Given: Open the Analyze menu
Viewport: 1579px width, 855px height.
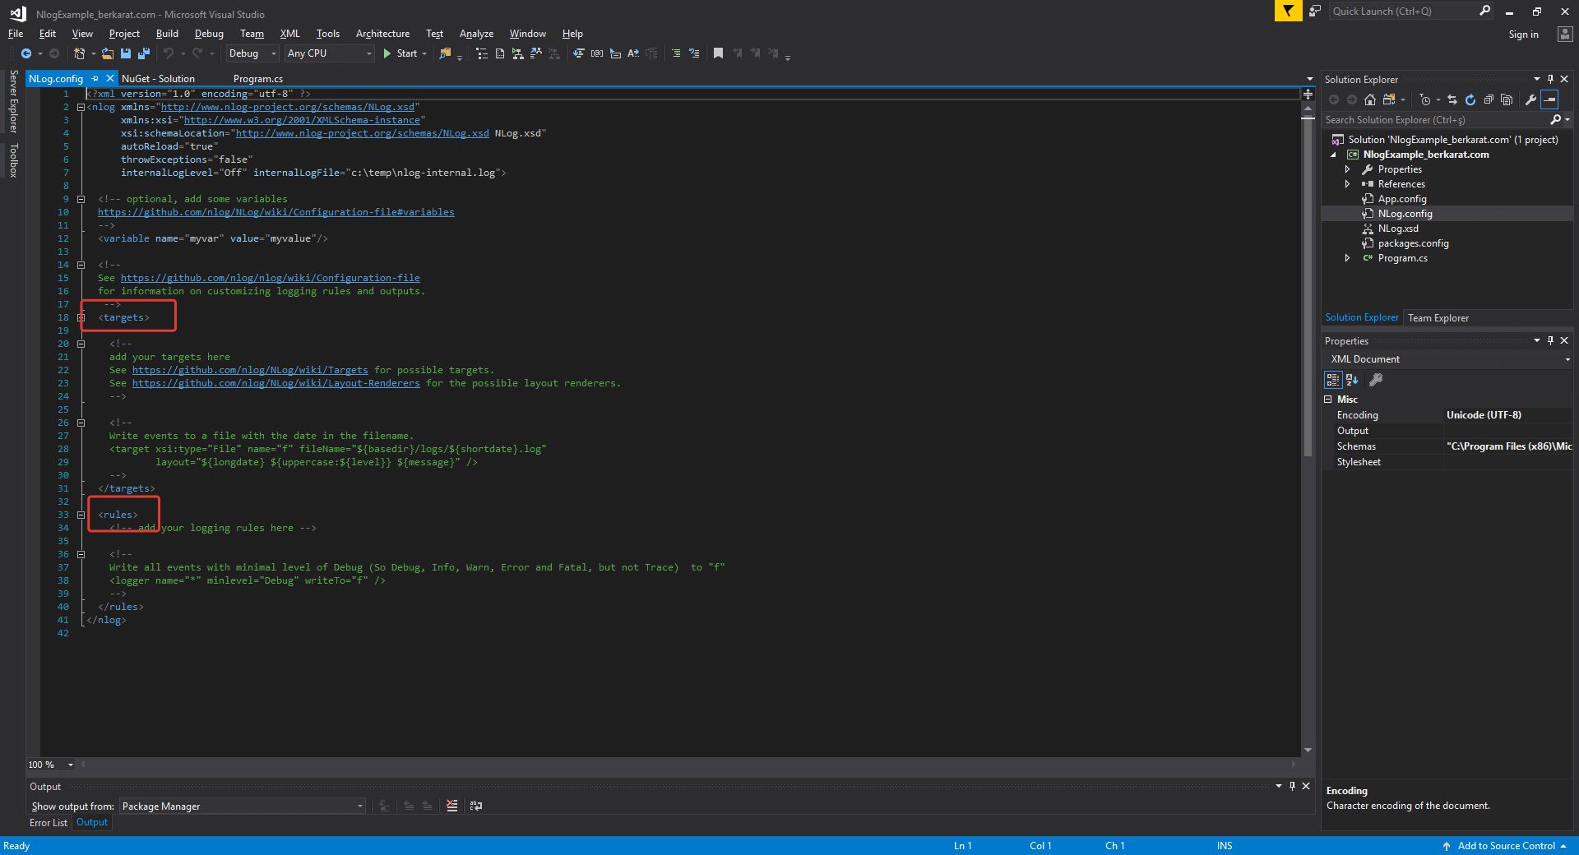Looking at the screenshot, I should 476,34.
